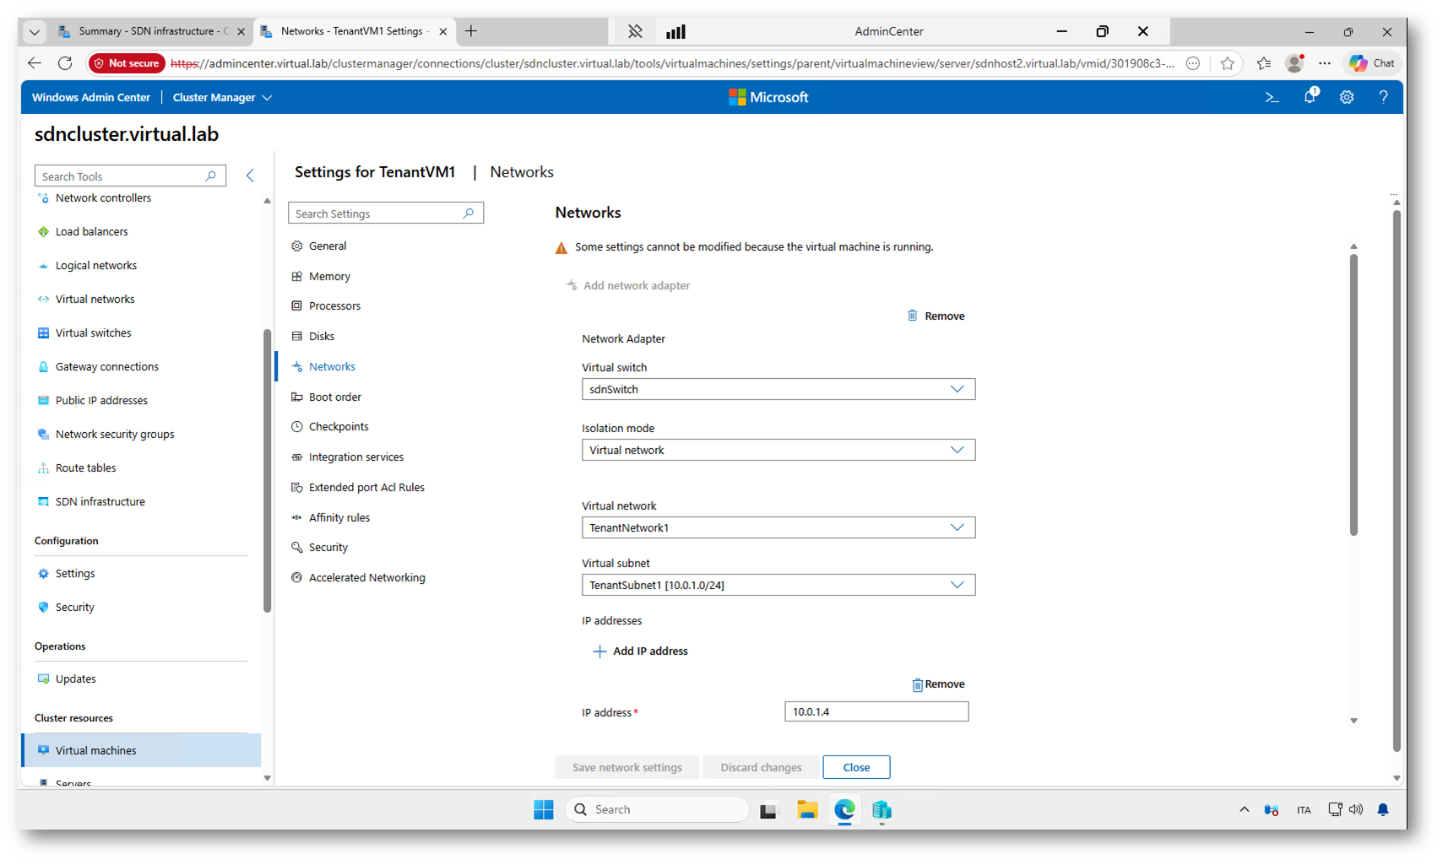Collapse the tools pane with chevron
The height and width of the screenshot is (865, 1443).
(250, 176)
